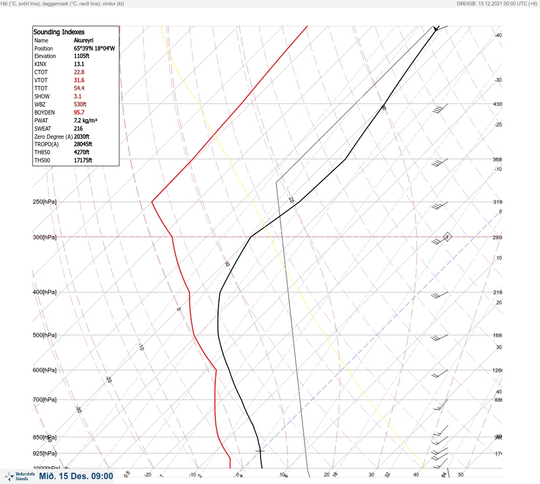Click the 218 height label on the right axis
540x484 pixels.
point(497,293)
